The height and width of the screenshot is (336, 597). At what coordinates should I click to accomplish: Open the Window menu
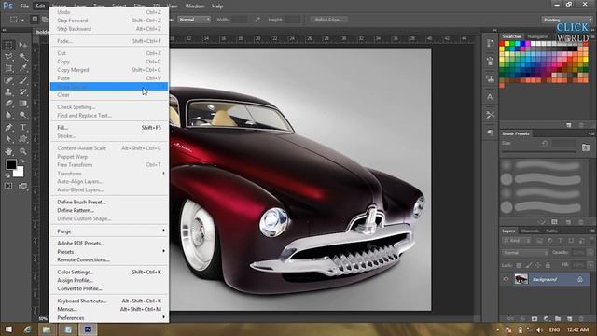tap(195, 7)
